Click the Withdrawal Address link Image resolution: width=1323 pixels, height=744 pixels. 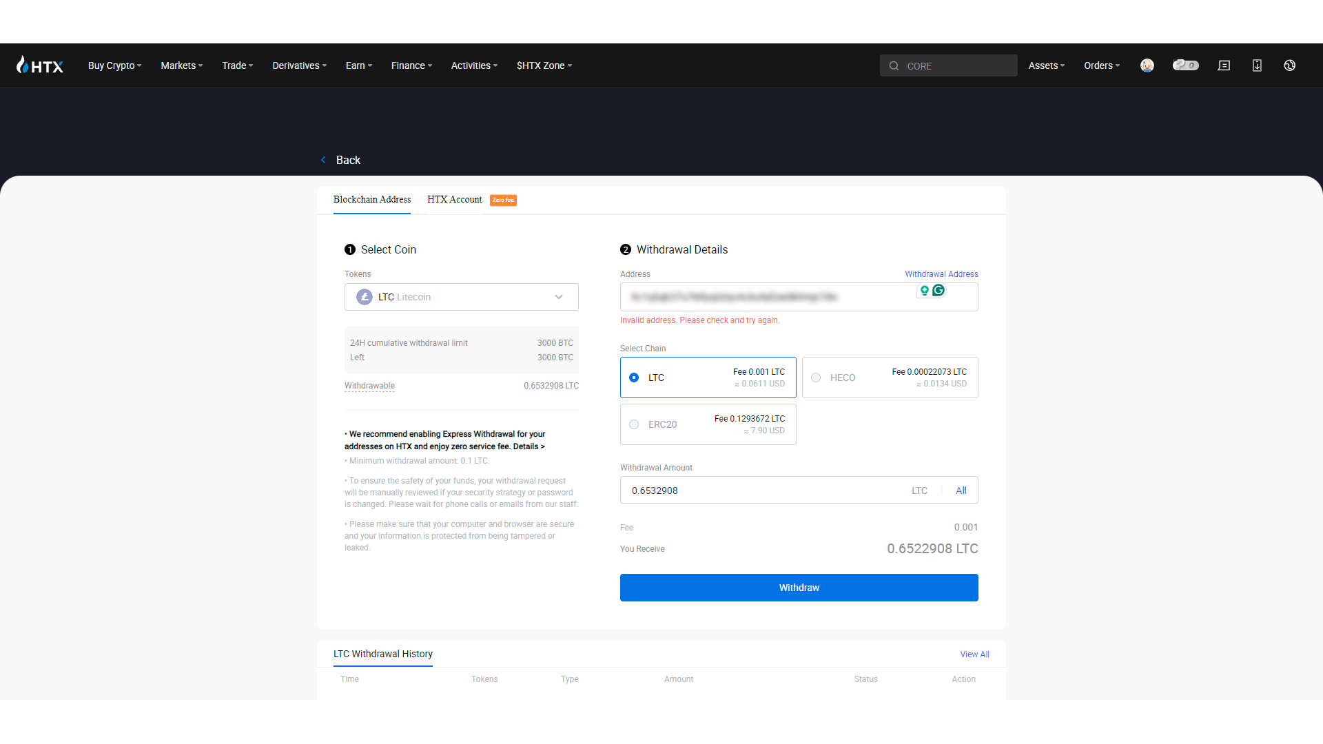coord(941,274)
